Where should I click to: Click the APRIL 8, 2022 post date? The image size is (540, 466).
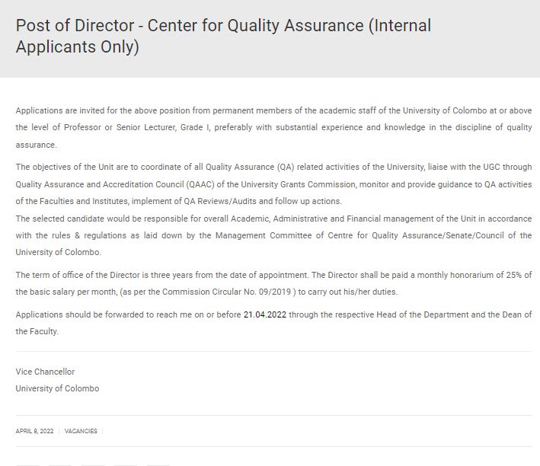(x=34, y=431)
